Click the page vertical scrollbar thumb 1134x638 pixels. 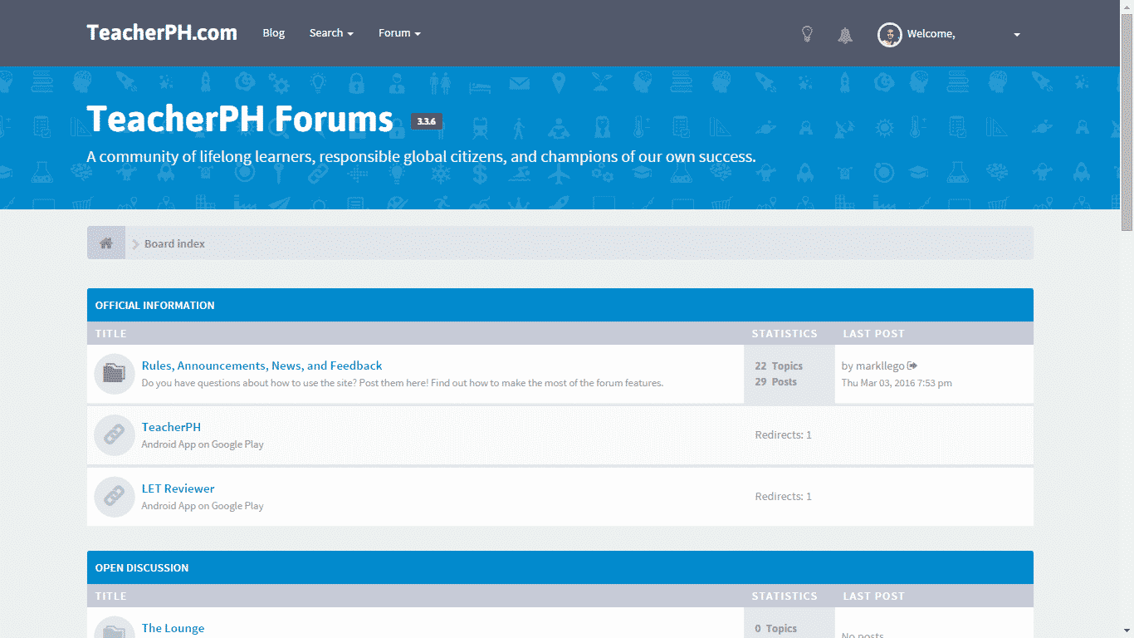pos(1127,120)
